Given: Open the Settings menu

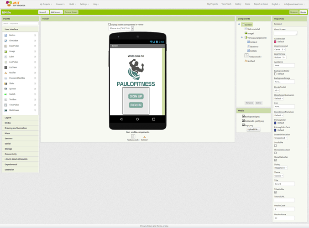Looking at the screenshot, I should click(x=84, y=4).
